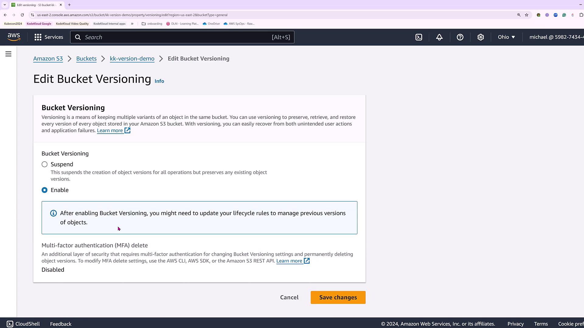Click the CloudShell icon in footer
584x328 pixels.
(10, 324)
